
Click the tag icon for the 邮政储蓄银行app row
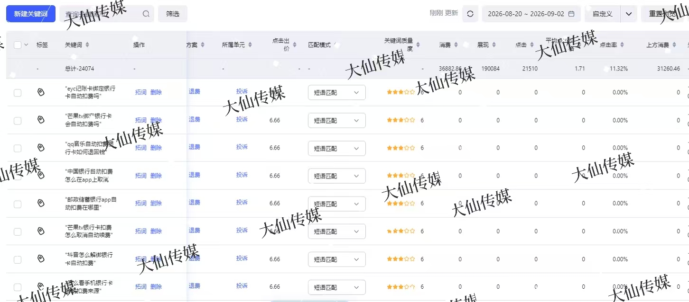pyautogui.click(x=41, y=203)
